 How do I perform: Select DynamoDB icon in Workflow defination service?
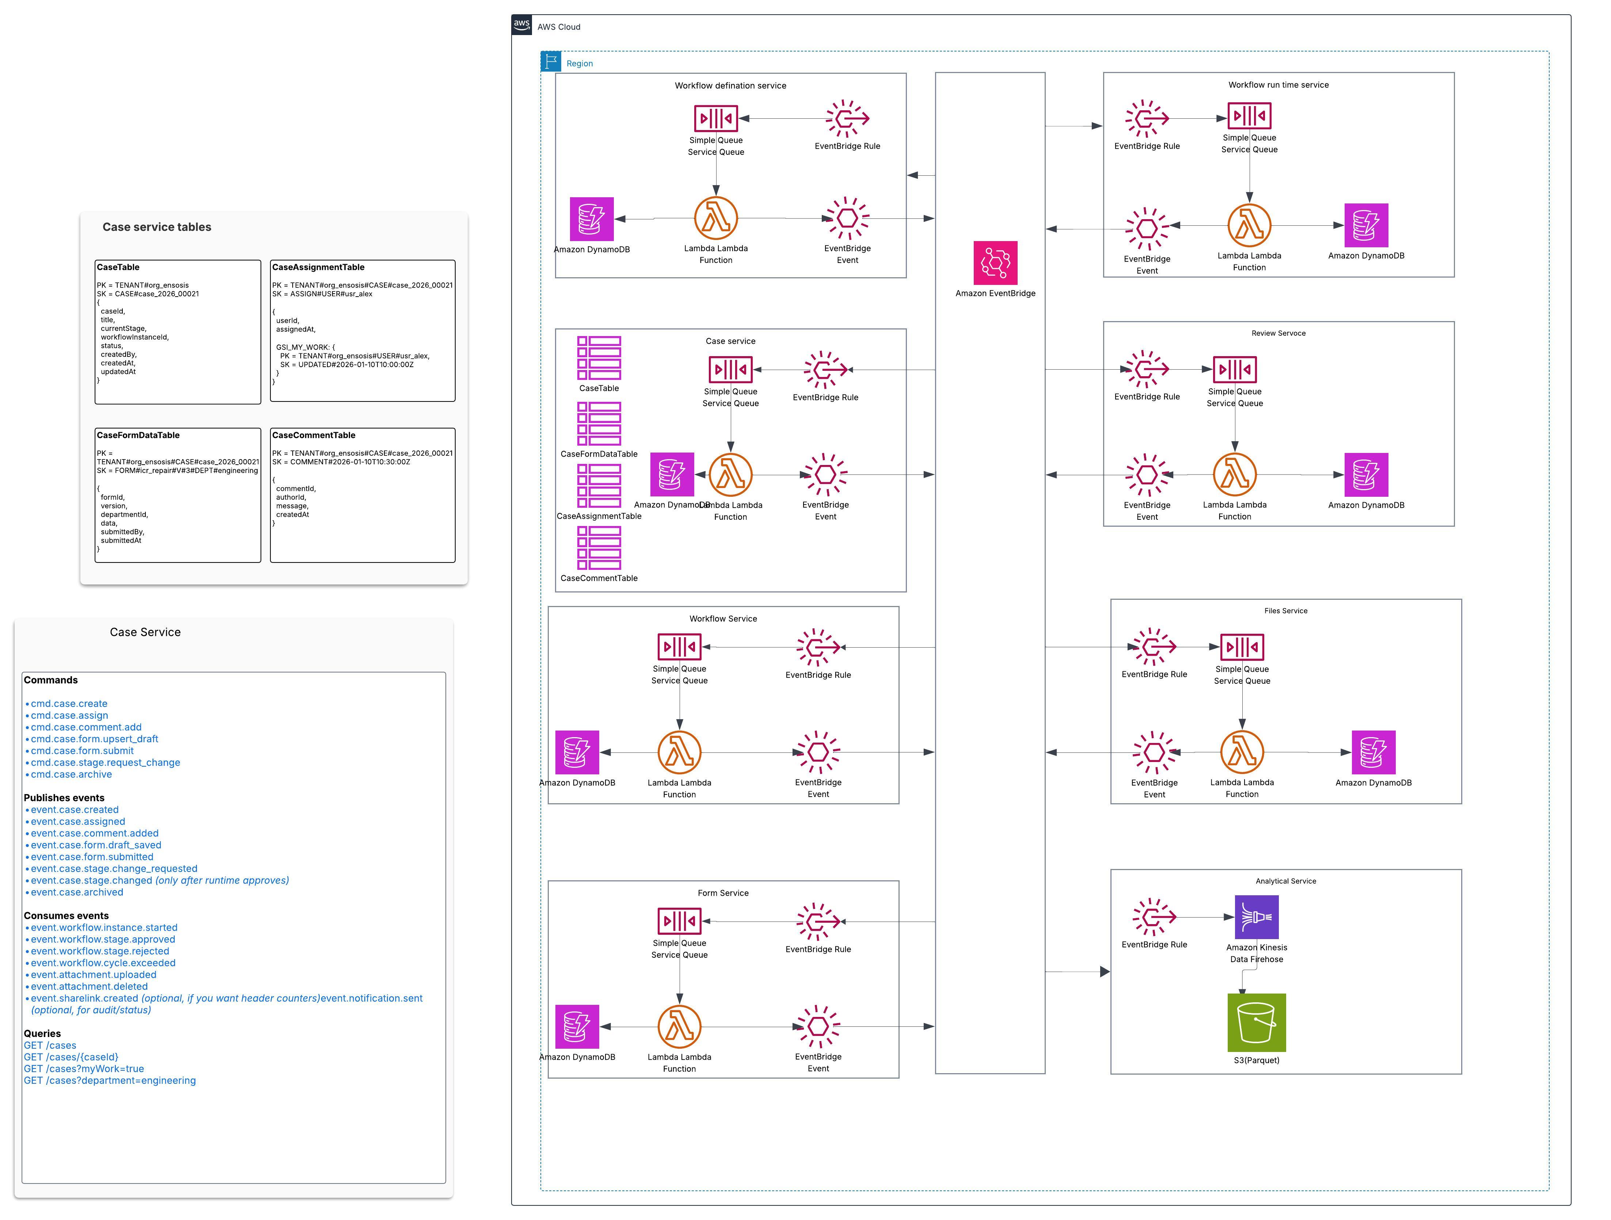(x=591, y=218)
